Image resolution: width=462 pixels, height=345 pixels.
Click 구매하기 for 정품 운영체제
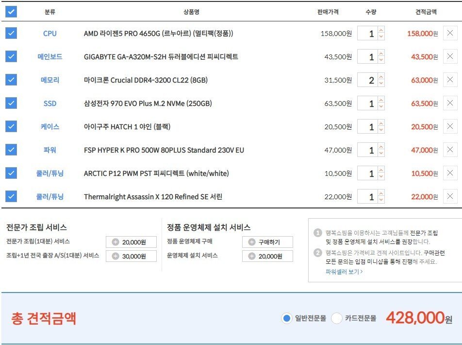[267, 242]
